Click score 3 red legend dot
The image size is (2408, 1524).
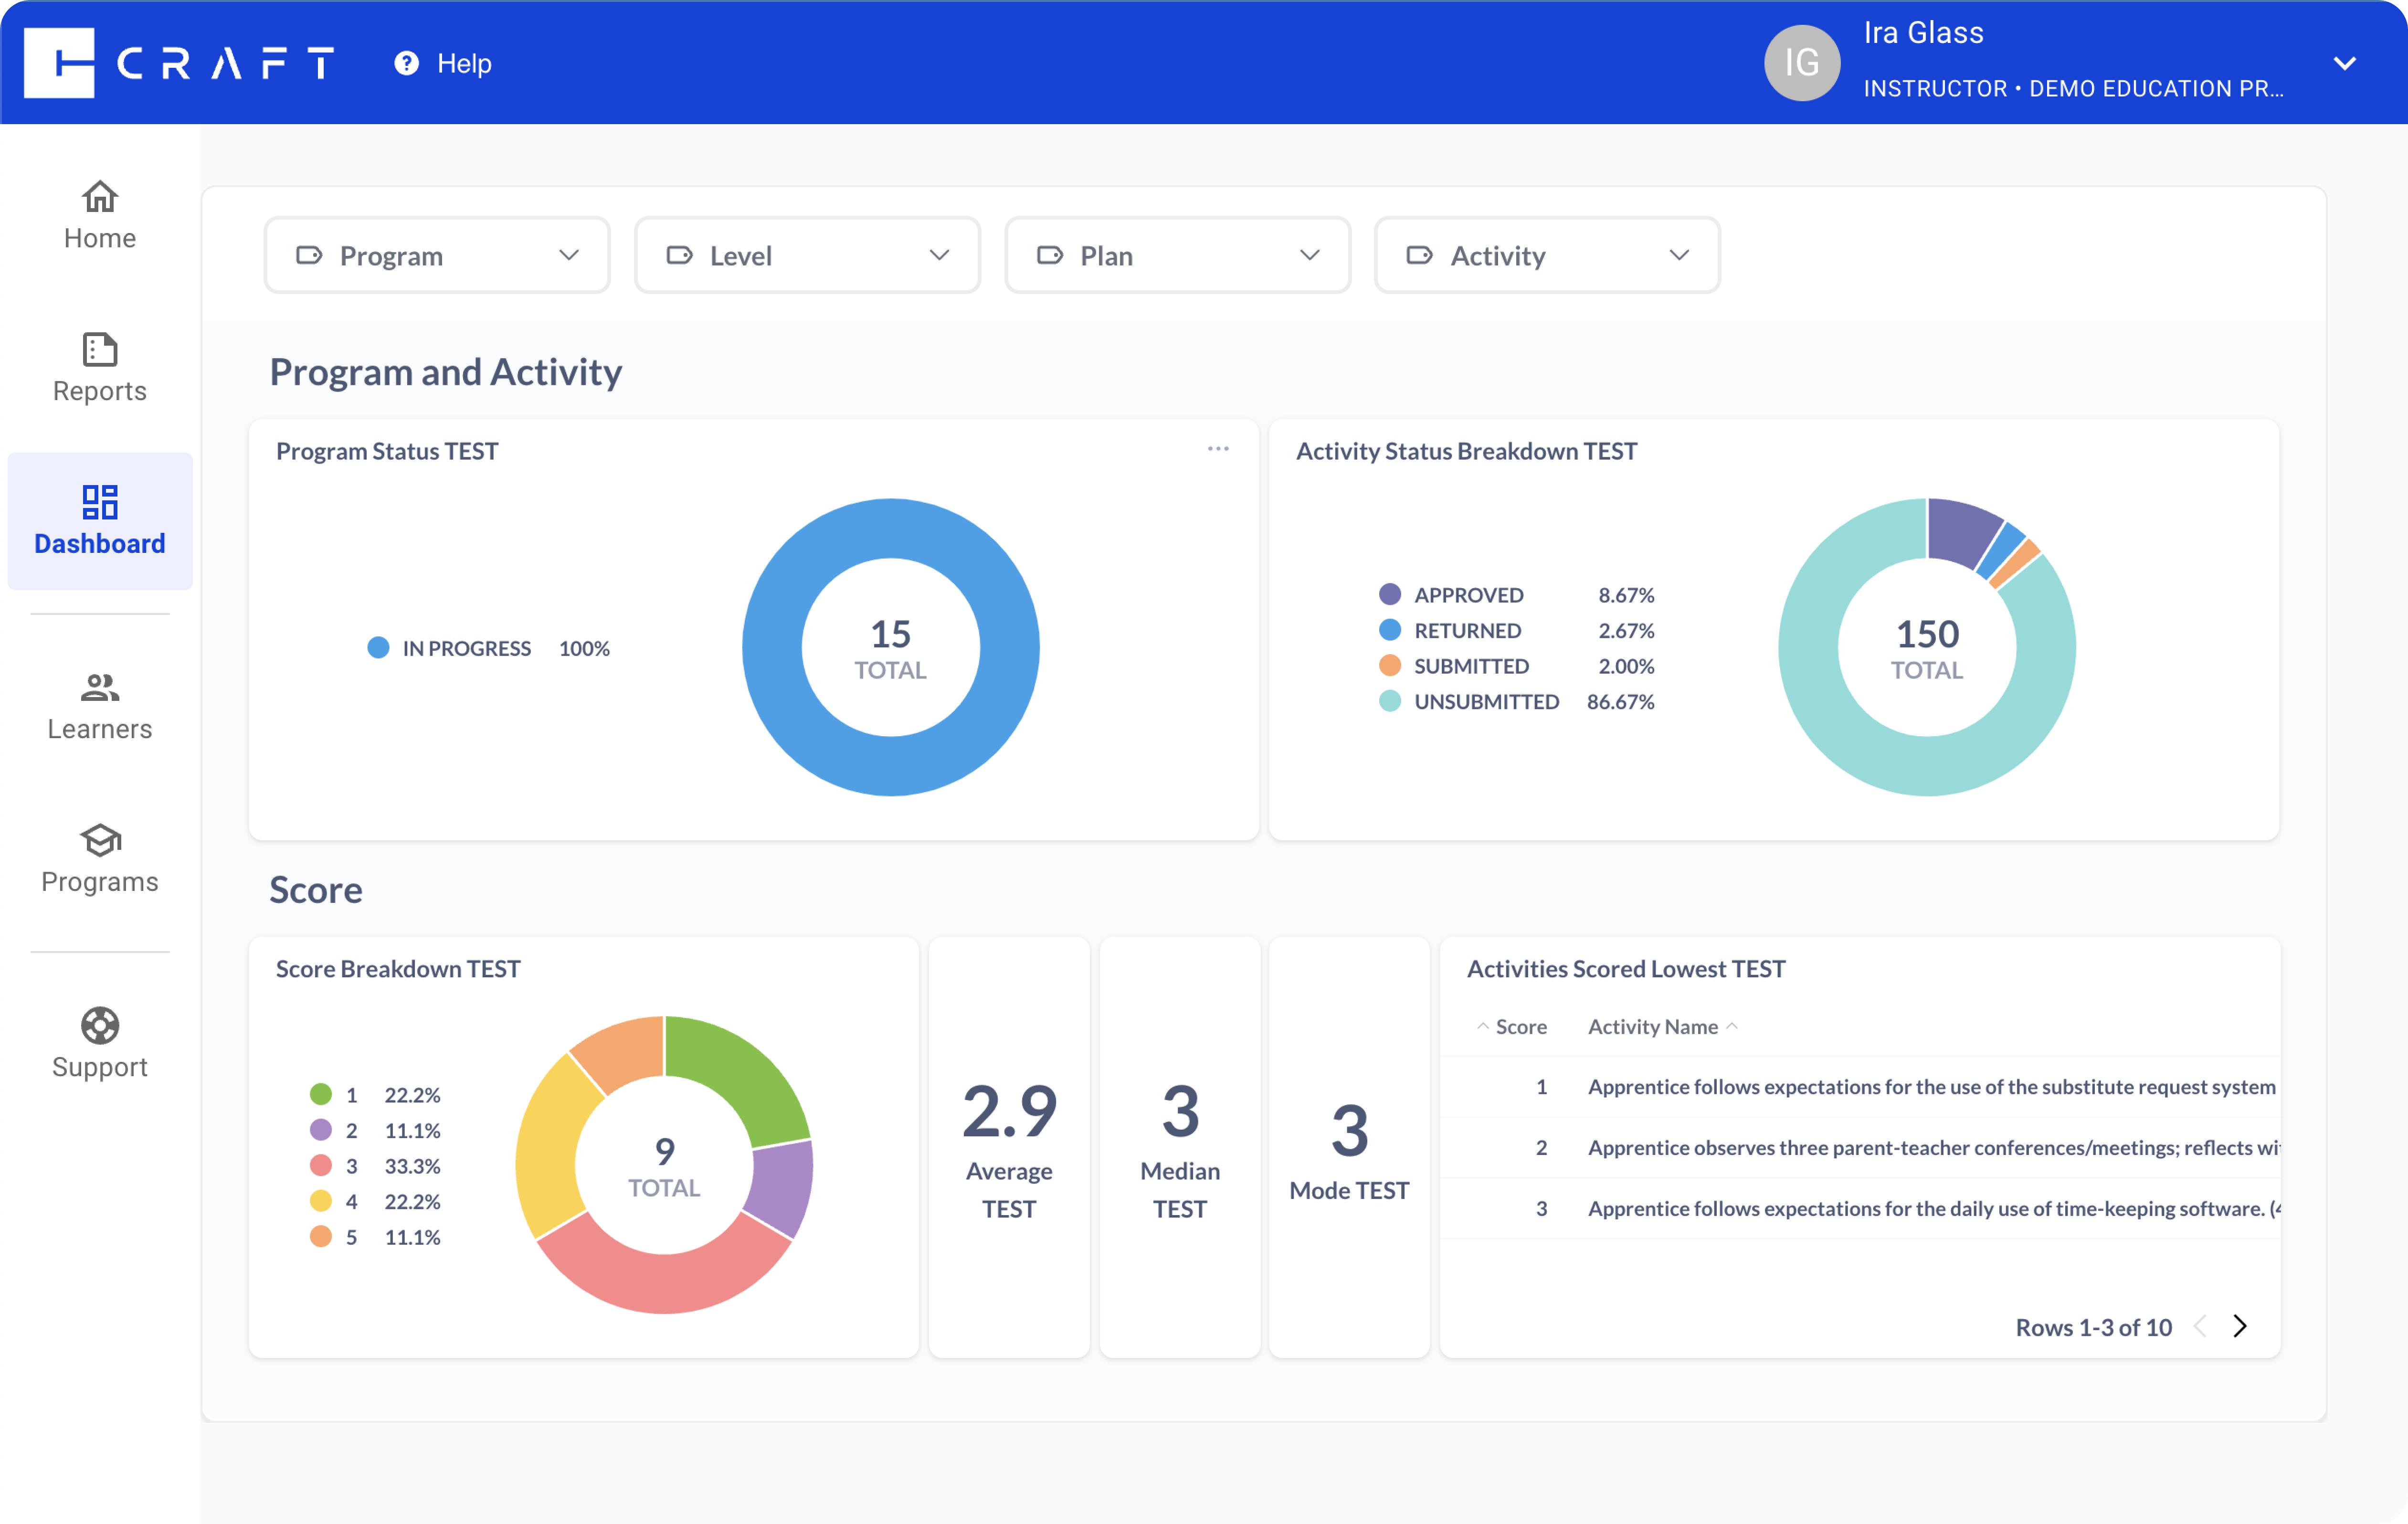(x=320, y=1165)
